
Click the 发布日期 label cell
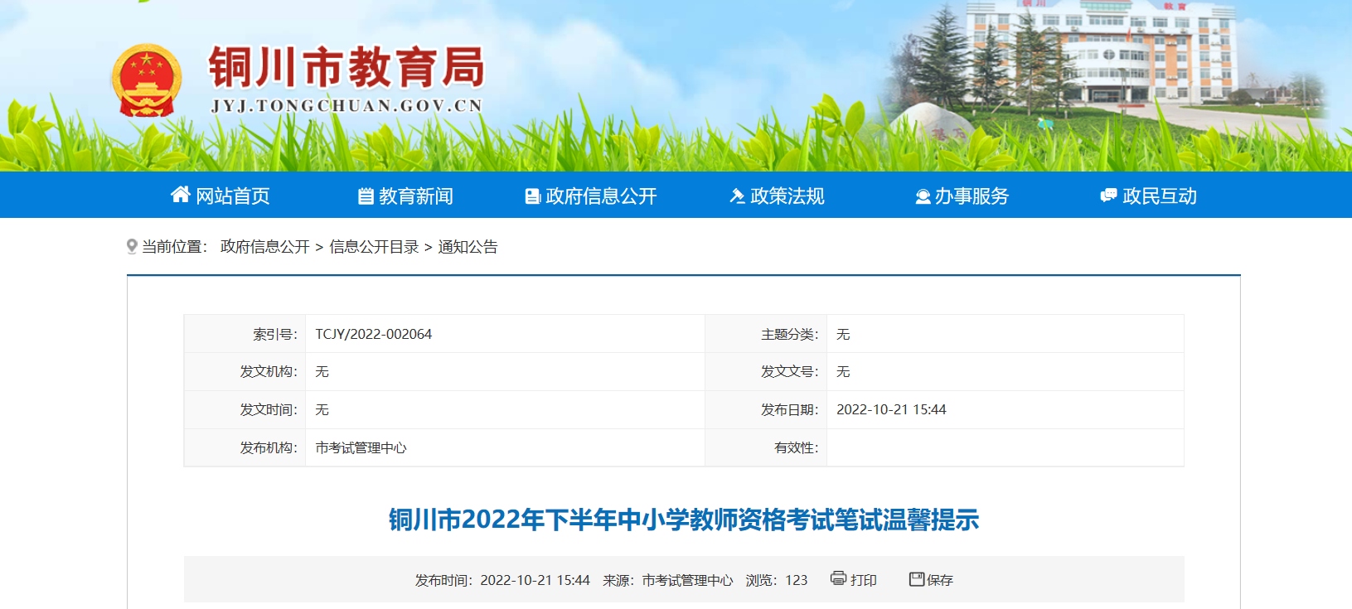tap(766, 410)
